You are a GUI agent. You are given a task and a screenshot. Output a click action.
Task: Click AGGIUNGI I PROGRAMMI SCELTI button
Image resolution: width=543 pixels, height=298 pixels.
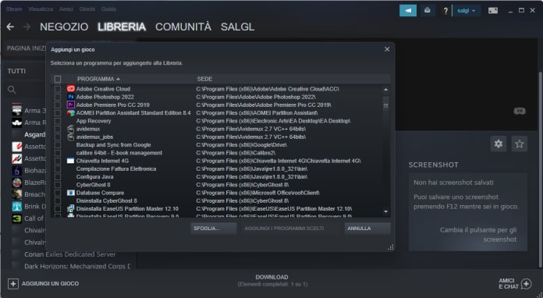click(x=290, y=229)
